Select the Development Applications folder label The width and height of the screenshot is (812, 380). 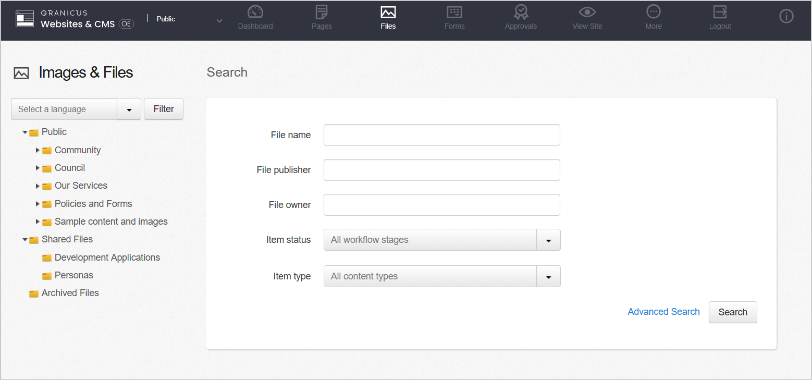click(x=107, y=258)
